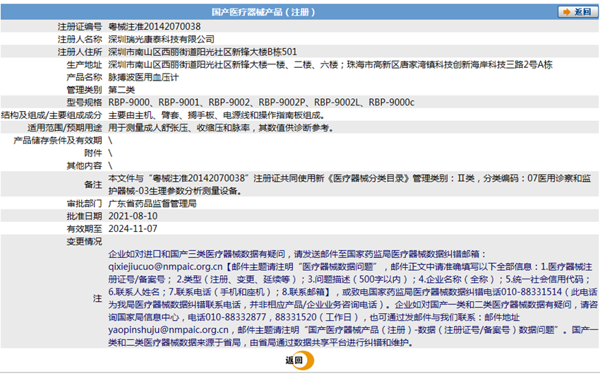
Task: Click the orange 返回 button at the bottom
Action: pos(299,360)
